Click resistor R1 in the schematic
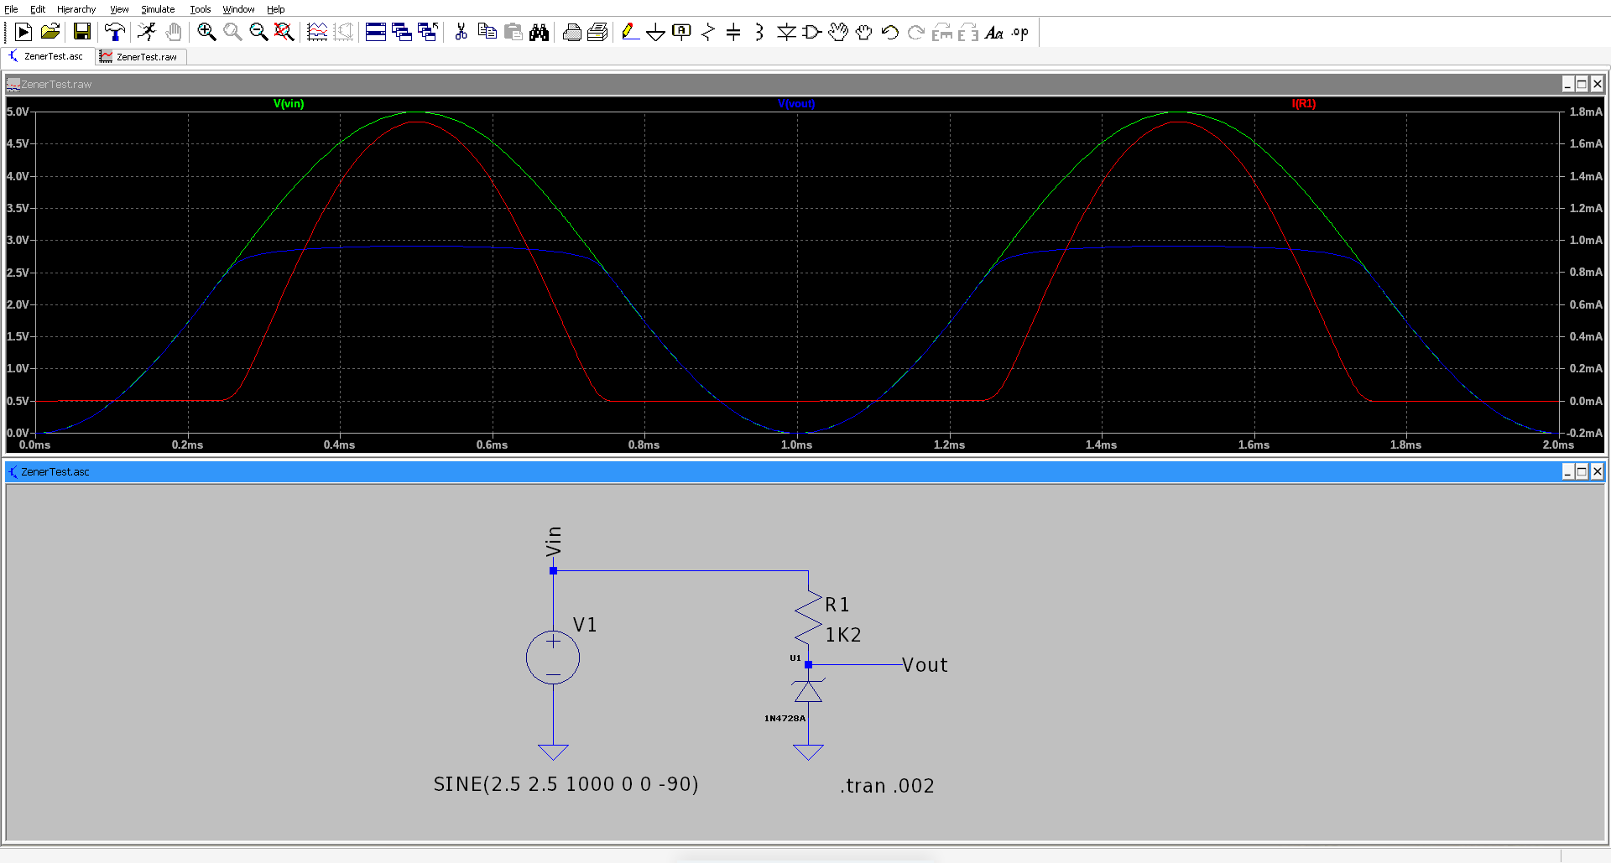The height and width of the screenshot is (863, 1611). [808, 618]
